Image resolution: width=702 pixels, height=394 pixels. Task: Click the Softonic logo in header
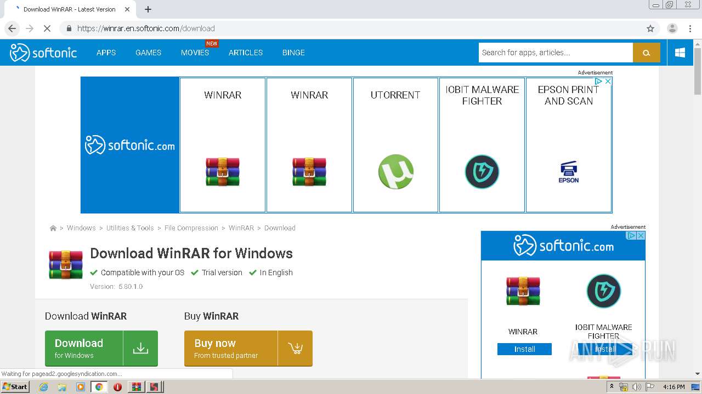tap(43, 53)
